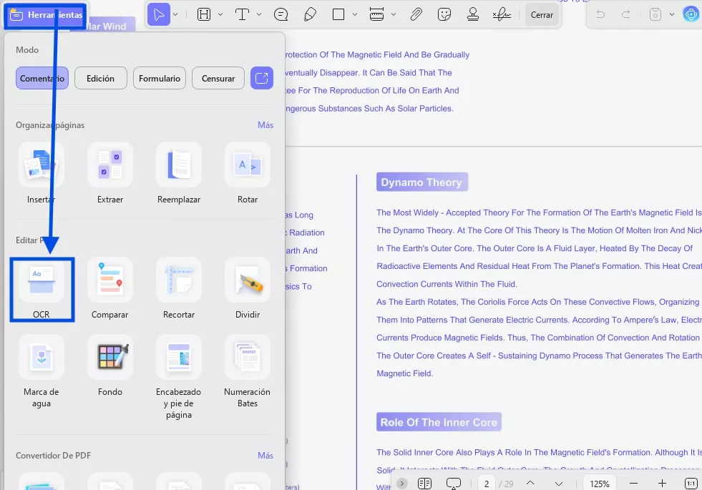Click the page number field
This screenshot has width=702, height=490.
487,484
